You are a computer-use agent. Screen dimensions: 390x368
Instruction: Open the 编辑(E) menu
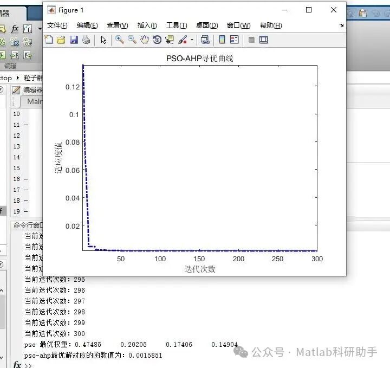pyautogui.click(x=87, y=25)
